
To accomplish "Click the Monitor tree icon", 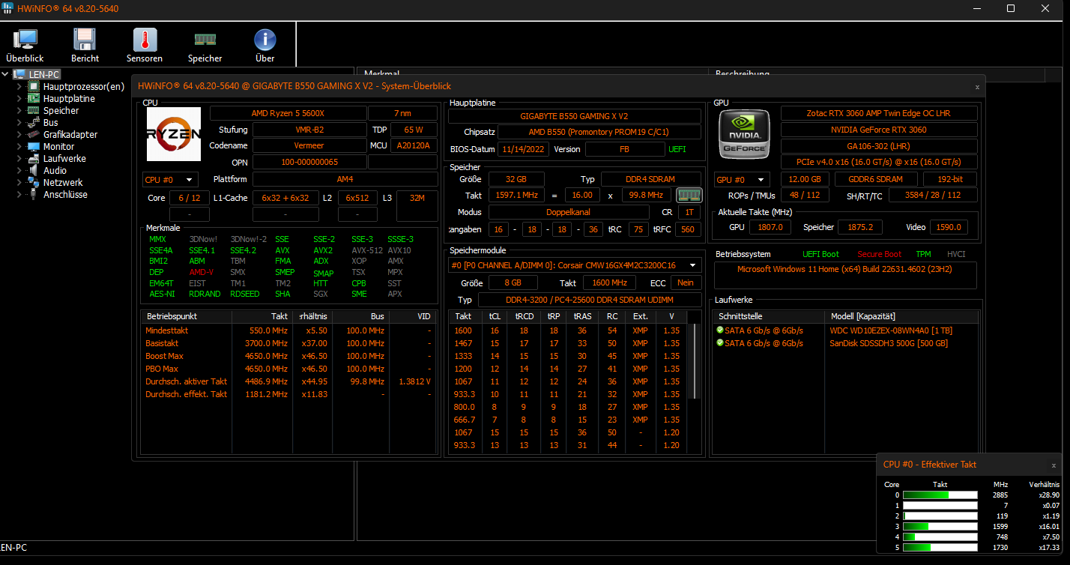I will click(34, 146).
